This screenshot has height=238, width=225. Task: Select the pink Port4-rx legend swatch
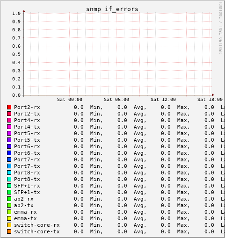(x=9, y=120)
